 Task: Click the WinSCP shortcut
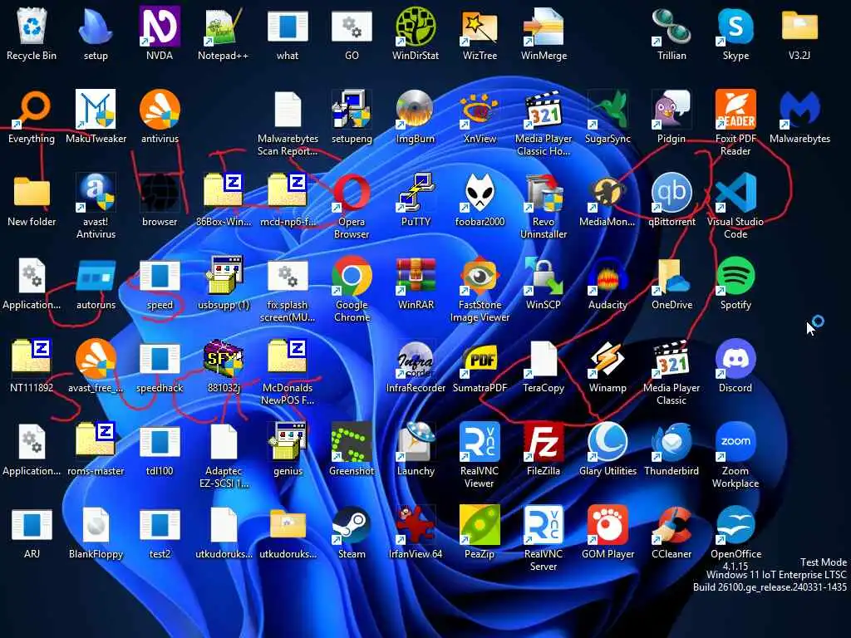544,276
